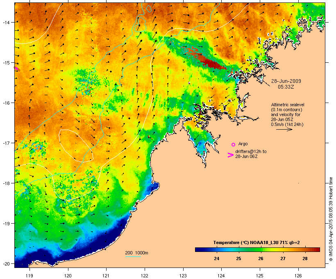The width and height of the screenshot is (336, 279).
Task: Click longitude axis label 122
Action: (x=145, y=276)
